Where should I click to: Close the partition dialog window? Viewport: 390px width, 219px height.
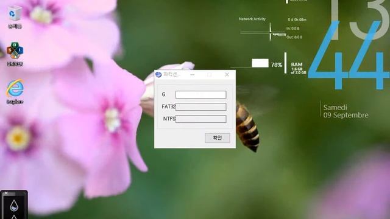pos(227,74)
